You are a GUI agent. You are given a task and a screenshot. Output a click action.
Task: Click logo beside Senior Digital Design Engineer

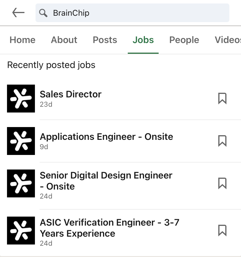[21, 183]
